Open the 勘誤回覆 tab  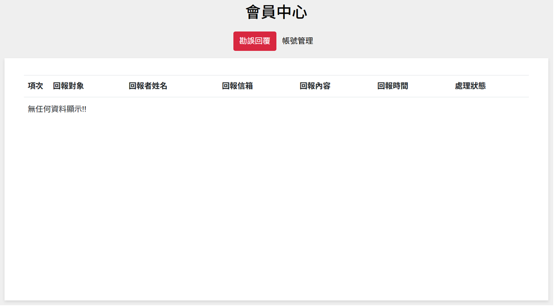(x=254, y=41)
